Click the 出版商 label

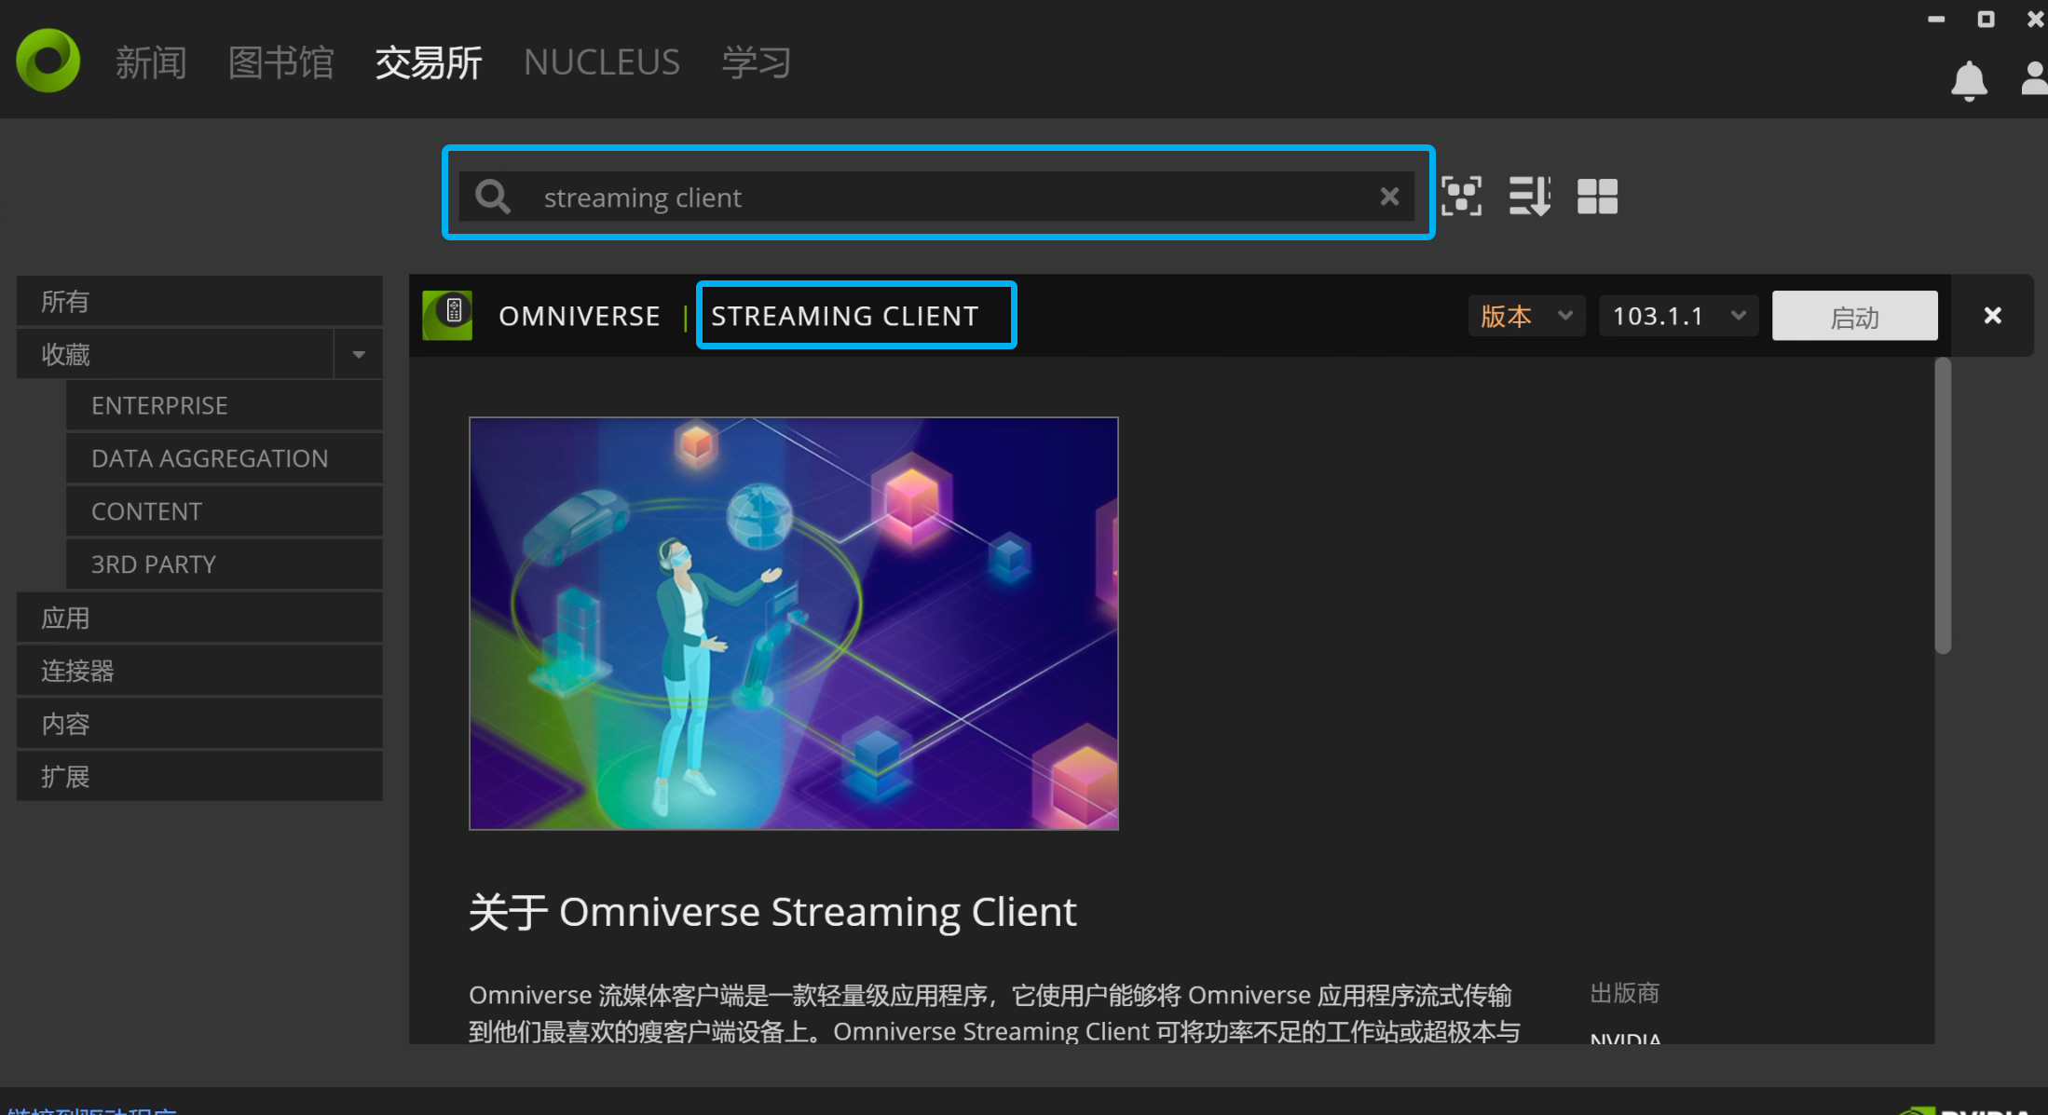1624,993
